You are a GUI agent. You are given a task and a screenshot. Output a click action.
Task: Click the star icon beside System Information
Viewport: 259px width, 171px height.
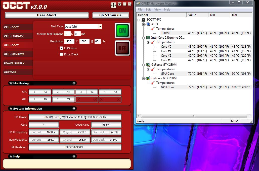(11, 108)
